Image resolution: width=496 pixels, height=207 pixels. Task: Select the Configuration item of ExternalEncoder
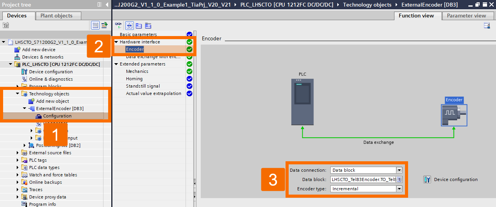57,116
